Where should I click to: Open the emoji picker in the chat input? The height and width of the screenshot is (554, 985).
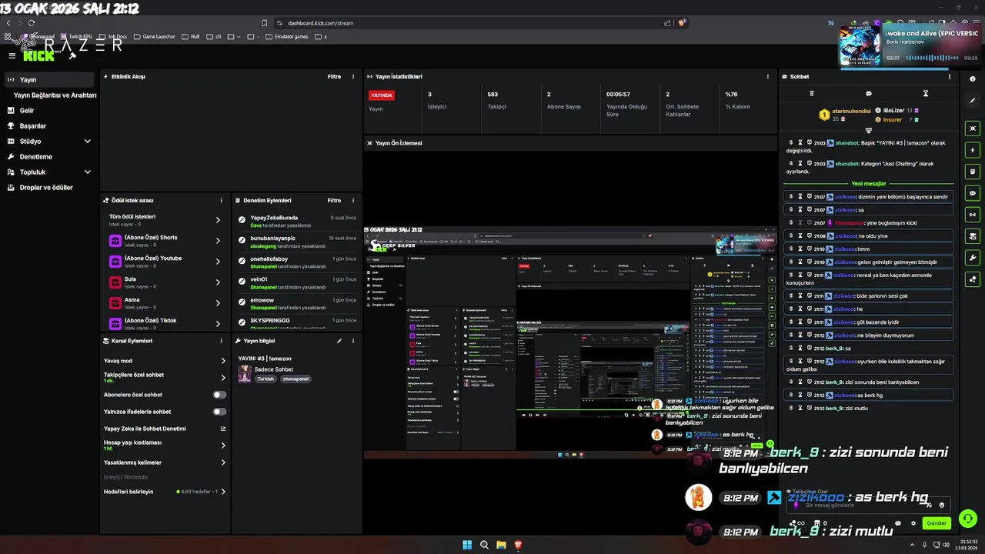(x=941, y=506)
